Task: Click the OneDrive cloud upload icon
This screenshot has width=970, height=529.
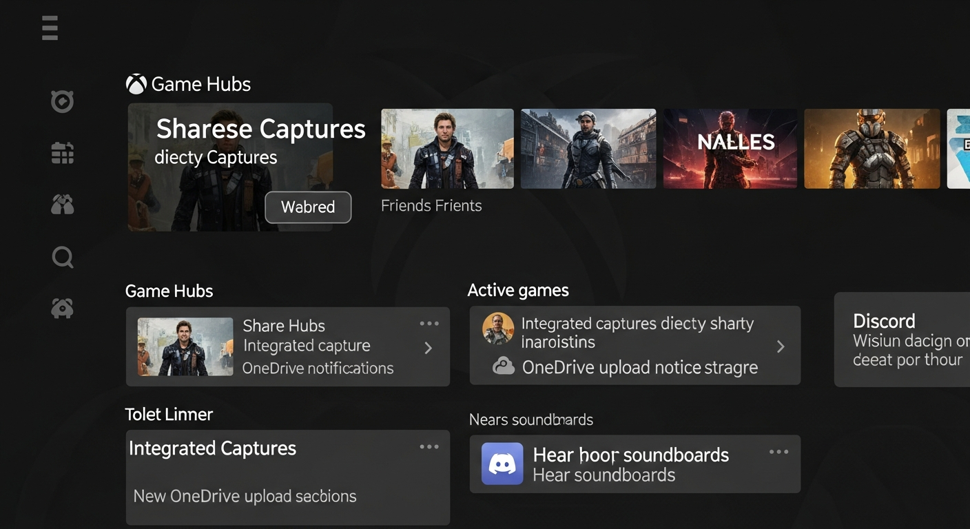Action: click(x=504, y=366)
